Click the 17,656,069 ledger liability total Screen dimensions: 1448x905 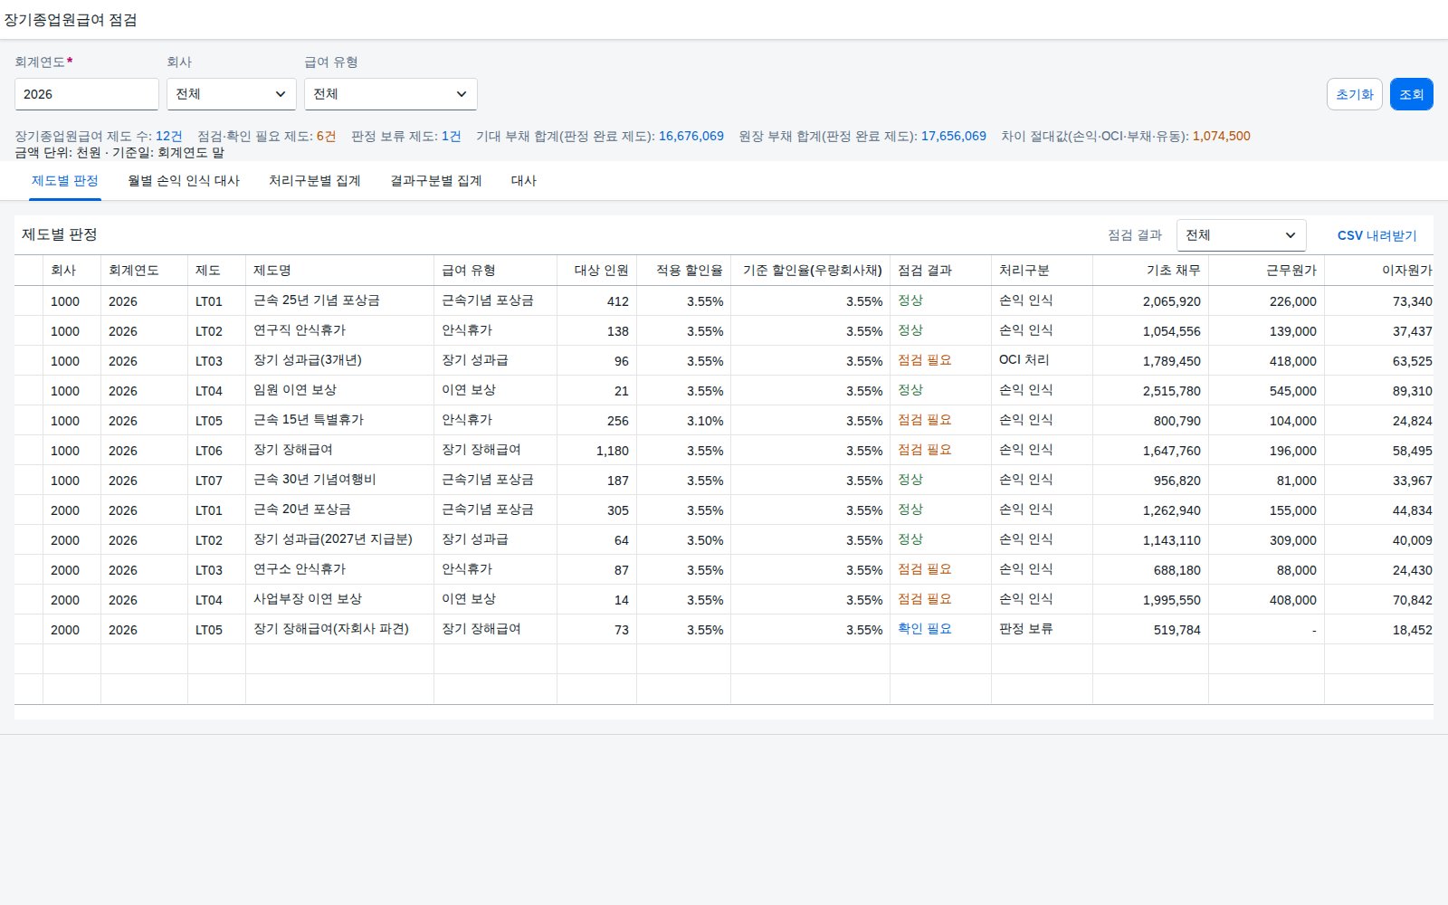click(954, 136)
